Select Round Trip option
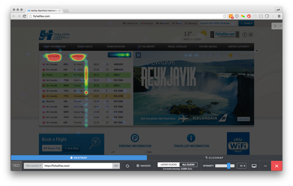293x186 pixels. coord(52,148)
